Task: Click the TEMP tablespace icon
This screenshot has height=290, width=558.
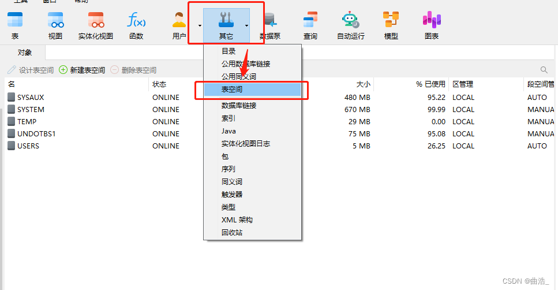Action: (x=12, y=121)
